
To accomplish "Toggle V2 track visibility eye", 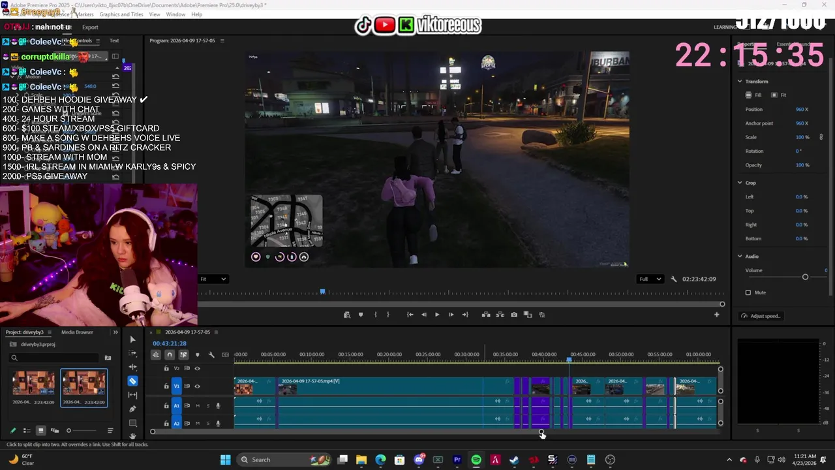I will [x=197, y=368].
